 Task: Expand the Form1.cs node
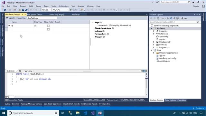154,45
